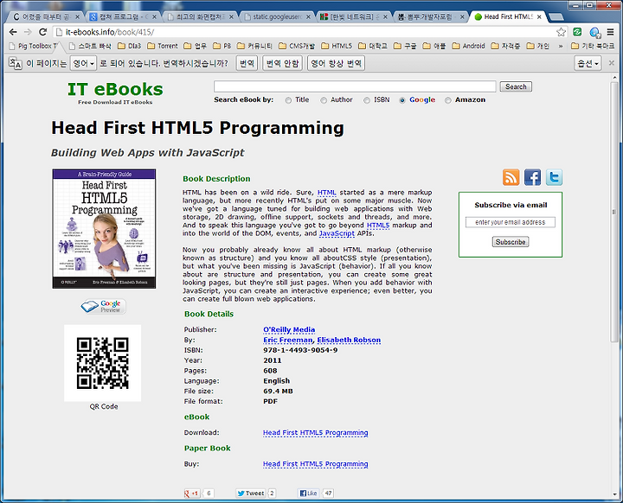Viewport: 623px width, 503px height.
Task: Open the 옵션 options dropdown
Action: (588, 63)
